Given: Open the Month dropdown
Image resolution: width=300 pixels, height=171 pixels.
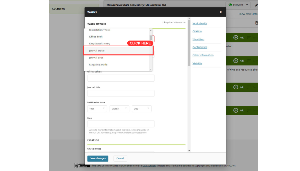Looking at the screenshot, I should point(119,109).
